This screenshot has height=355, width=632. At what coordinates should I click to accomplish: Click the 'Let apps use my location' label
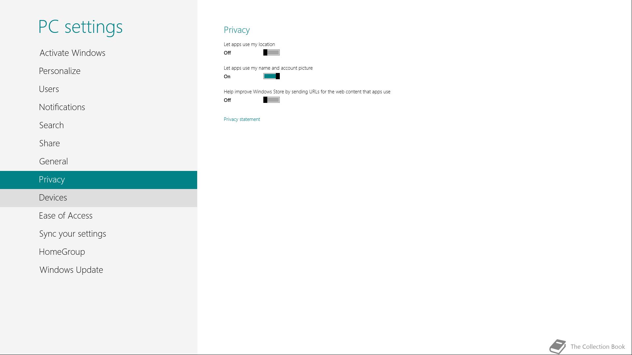point(249,44)
